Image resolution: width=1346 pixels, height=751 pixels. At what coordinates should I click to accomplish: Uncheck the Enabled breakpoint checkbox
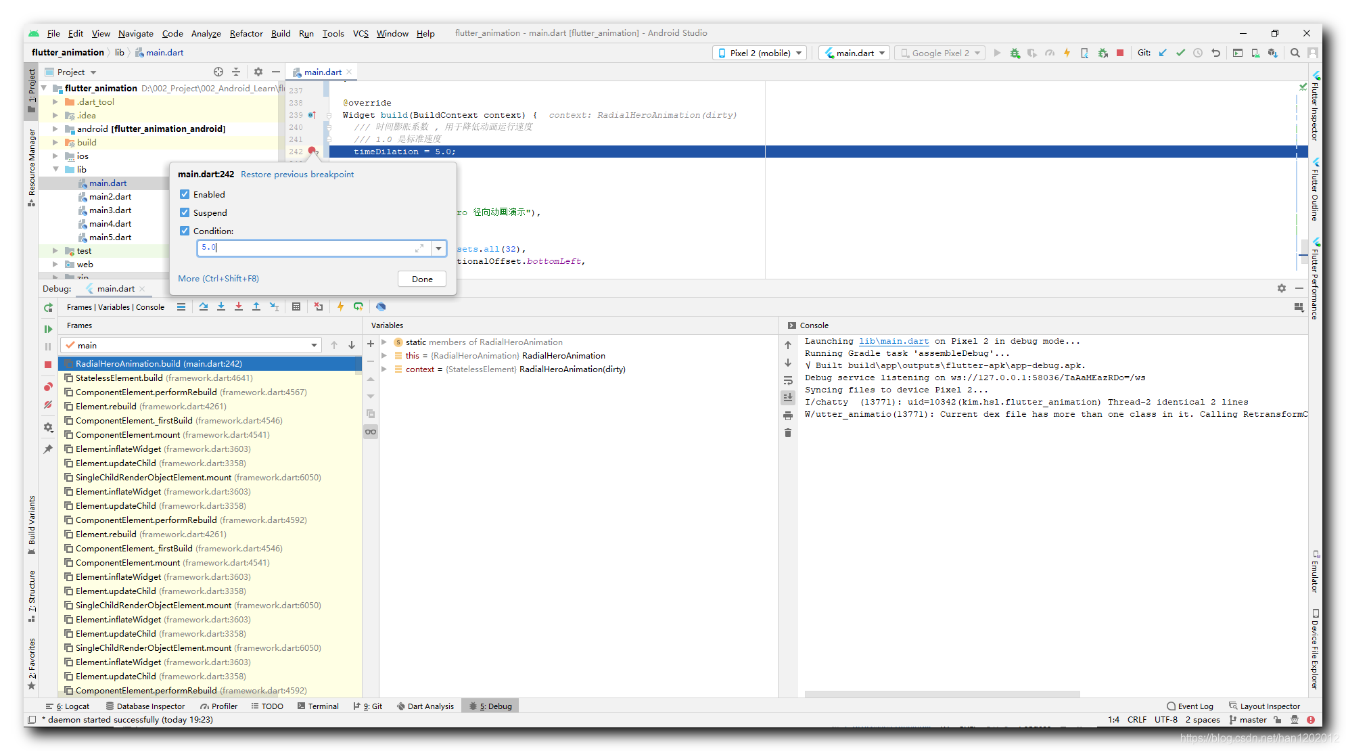(x=185, y=194)
